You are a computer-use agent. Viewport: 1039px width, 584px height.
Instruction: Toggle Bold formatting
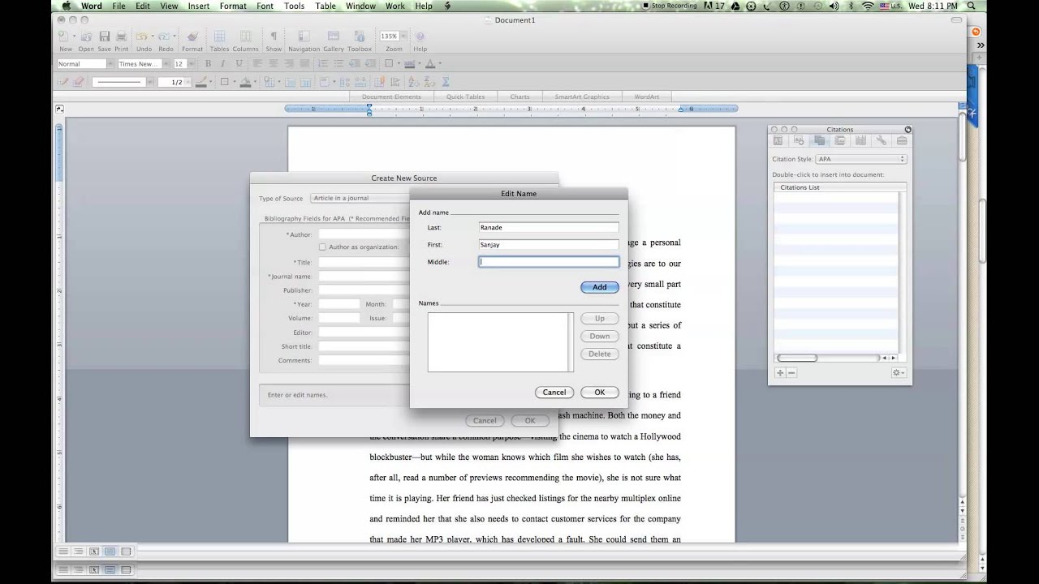click(208, 63)
